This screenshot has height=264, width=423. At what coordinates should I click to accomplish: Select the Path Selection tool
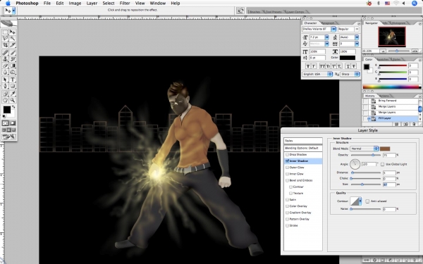tap(5, 80)
